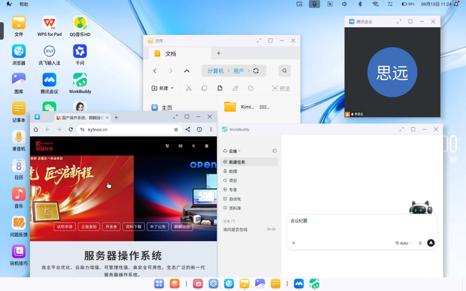Image resolution: width=466 pixels, height=291 pixels.
Task: Toggle the 预览 preview pane in file manager
Action: point(281,88)
